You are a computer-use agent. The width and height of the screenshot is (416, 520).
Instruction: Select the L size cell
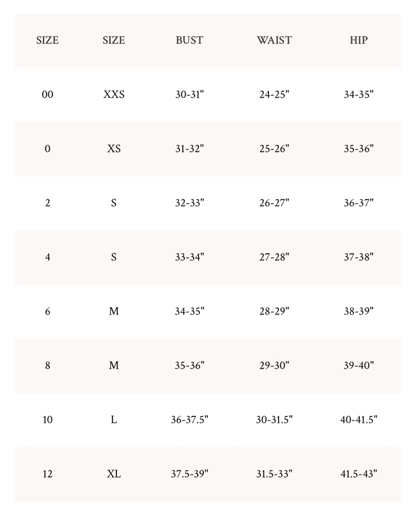point(114,420)
